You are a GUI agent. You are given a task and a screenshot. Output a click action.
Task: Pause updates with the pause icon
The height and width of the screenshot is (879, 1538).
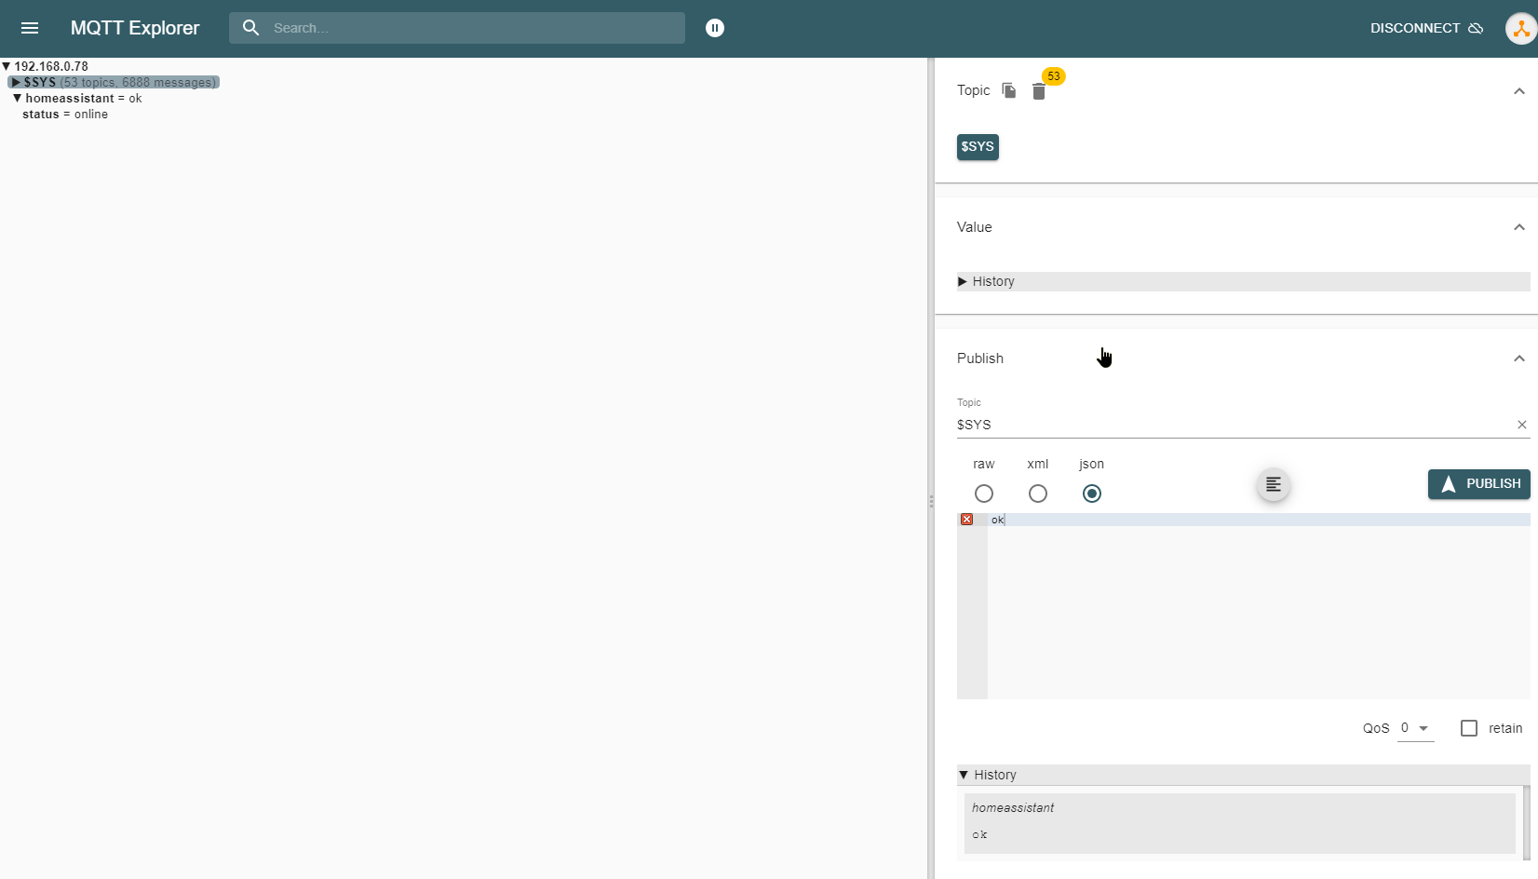click(x=715, y=28)
